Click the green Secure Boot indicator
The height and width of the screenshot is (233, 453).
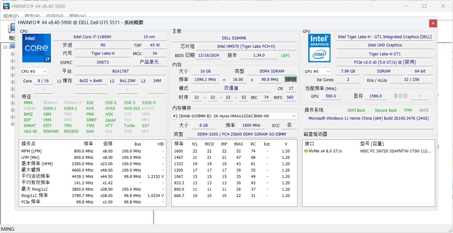(386, 110)
